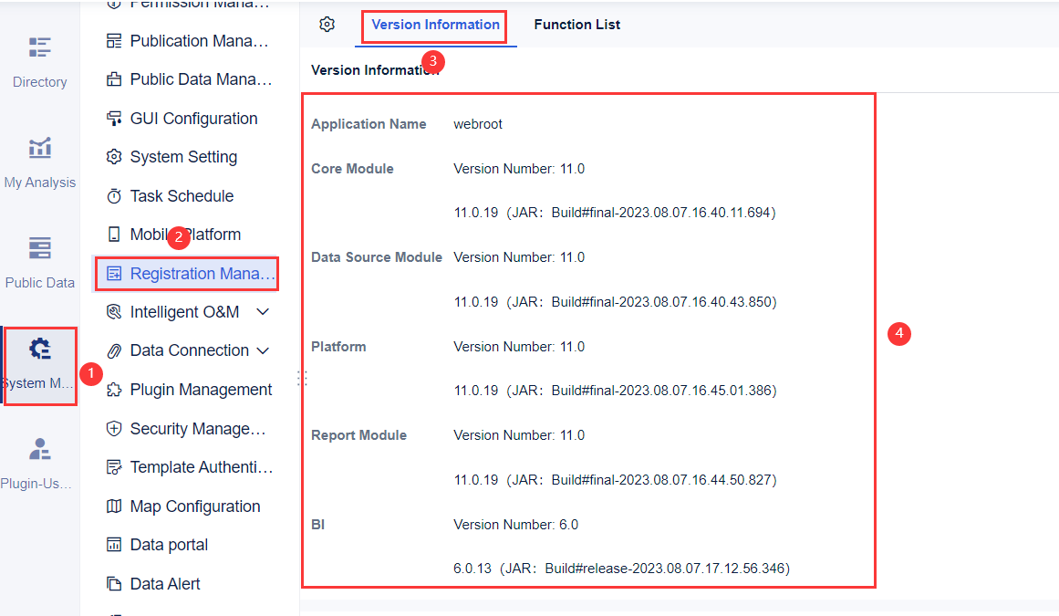
Task: Click the Plugin Management icon
Action: (x=114, y=389)
